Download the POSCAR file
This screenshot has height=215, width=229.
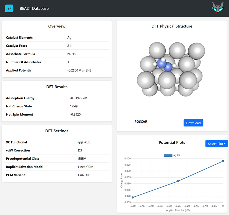click(193, 123)
